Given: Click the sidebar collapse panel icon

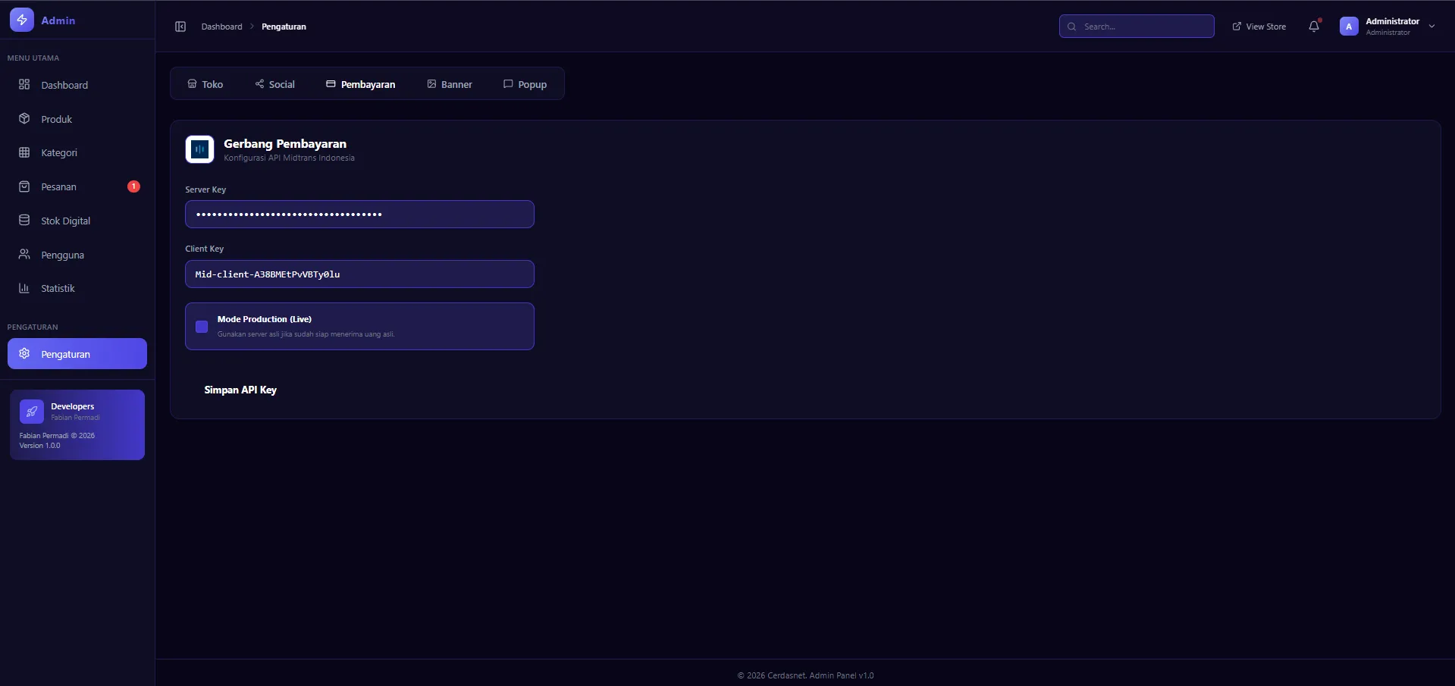Looking at the screenshot, I should click(x=180, y=27).
